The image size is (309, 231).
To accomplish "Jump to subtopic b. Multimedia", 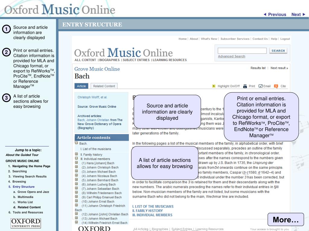I will (23, 197).
